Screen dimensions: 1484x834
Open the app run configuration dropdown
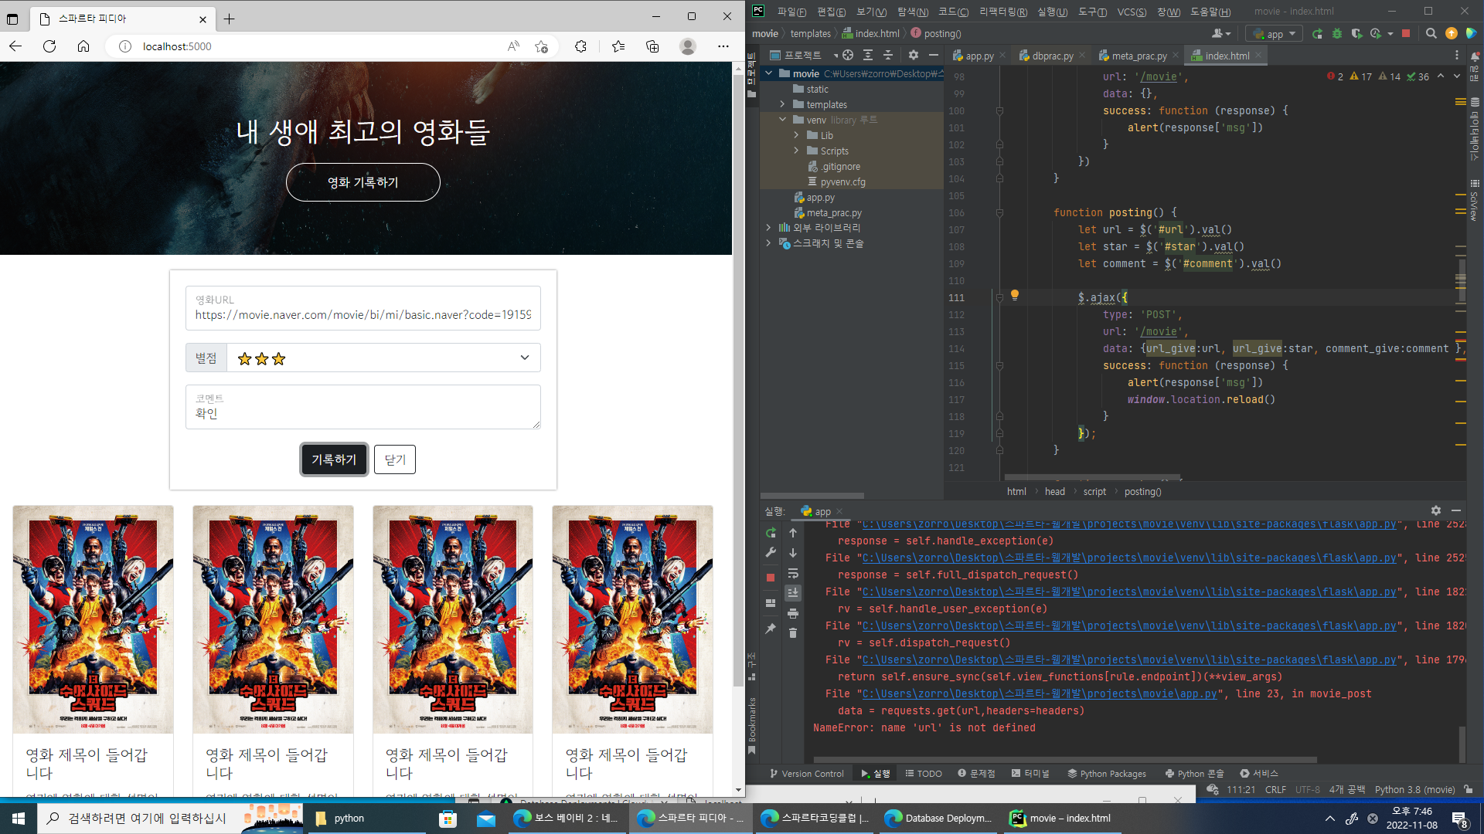point(1275,34)
